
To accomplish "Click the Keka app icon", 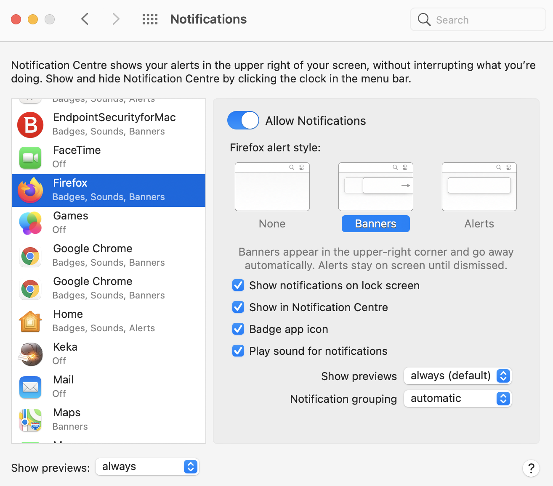I will click(30, 354).
